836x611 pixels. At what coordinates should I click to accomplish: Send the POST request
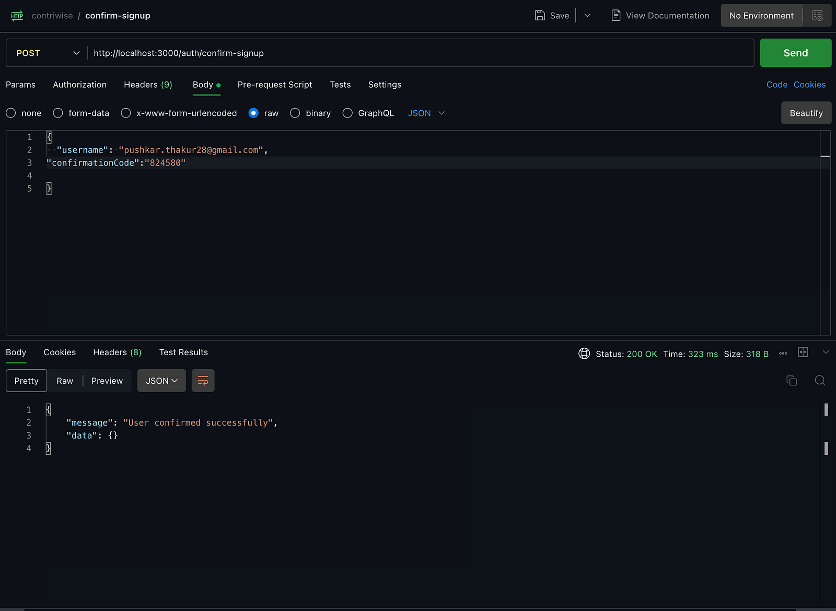[796, 53]
